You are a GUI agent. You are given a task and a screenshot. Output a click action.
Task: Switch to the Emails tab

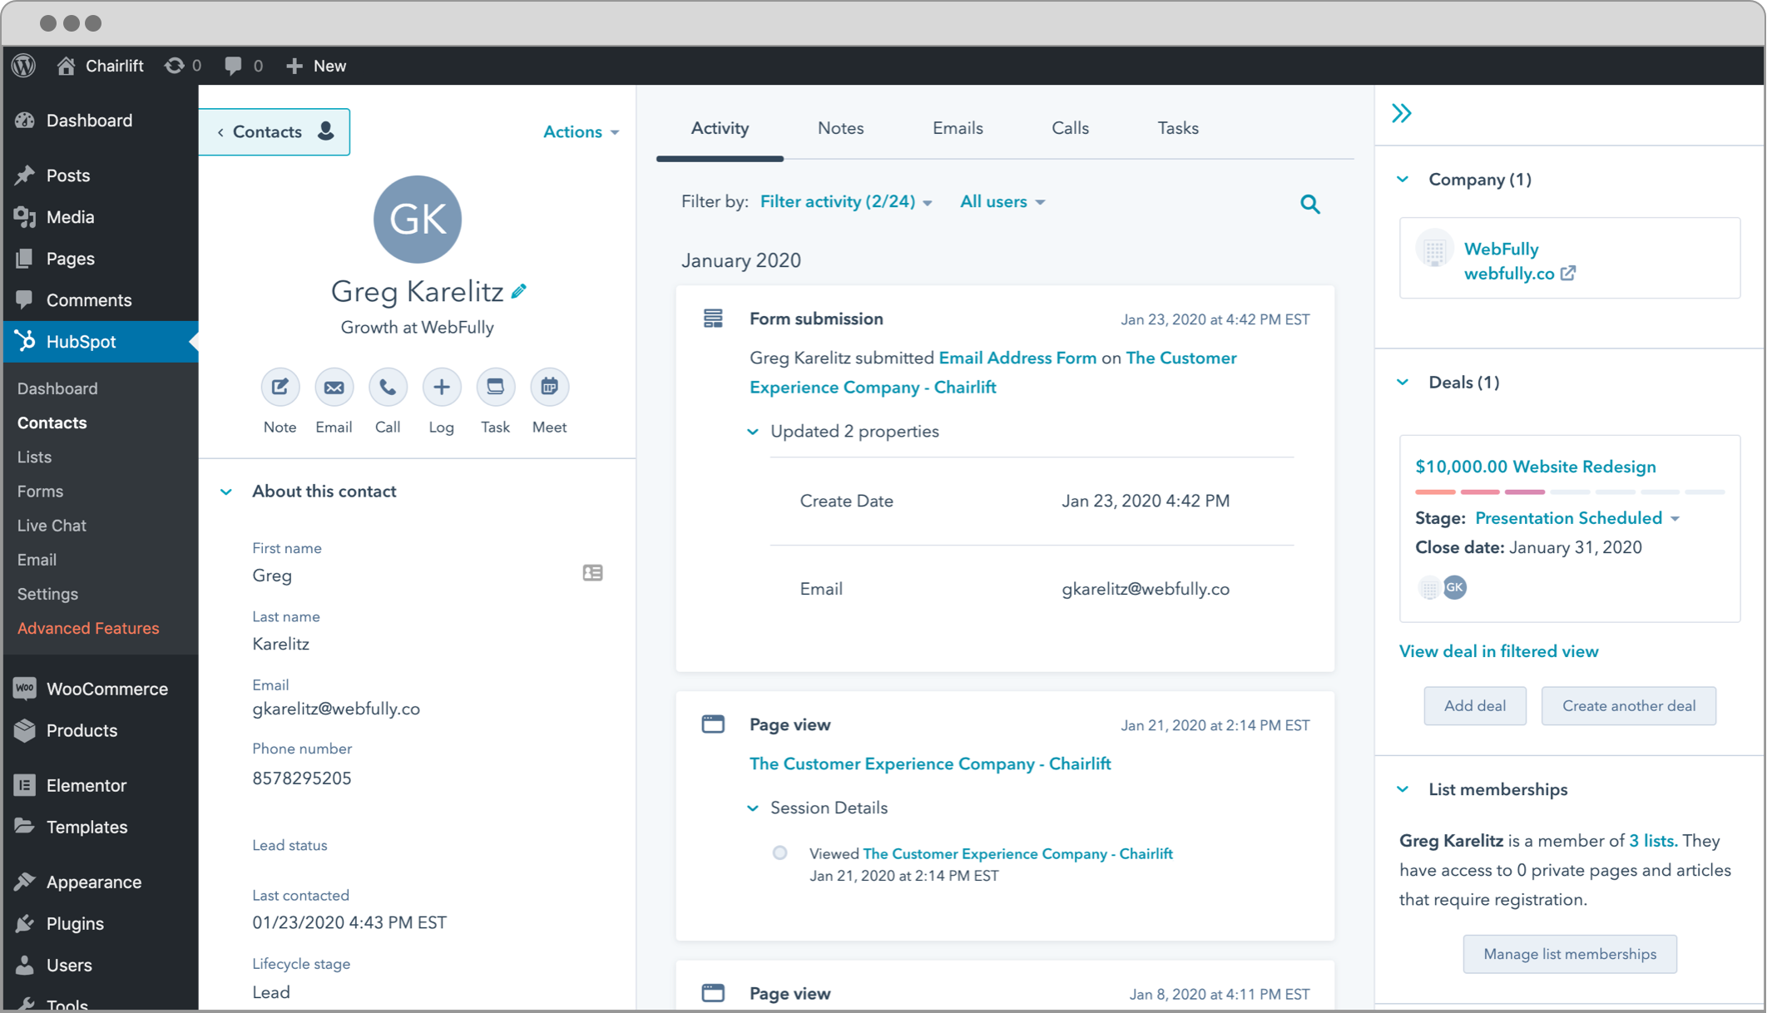point(958,129)
